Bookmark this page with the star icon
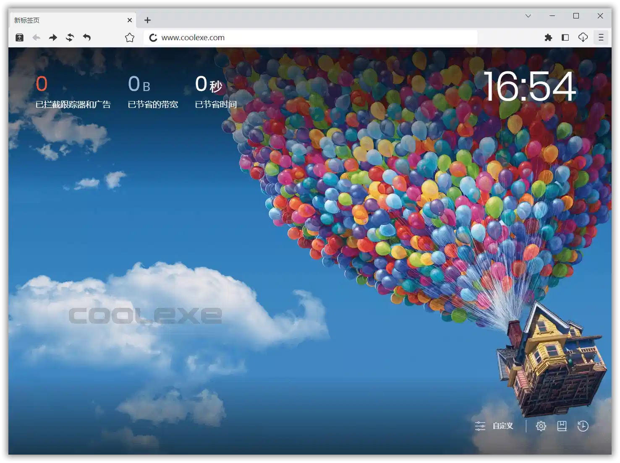Screen dimensions: 620x463 129,37
